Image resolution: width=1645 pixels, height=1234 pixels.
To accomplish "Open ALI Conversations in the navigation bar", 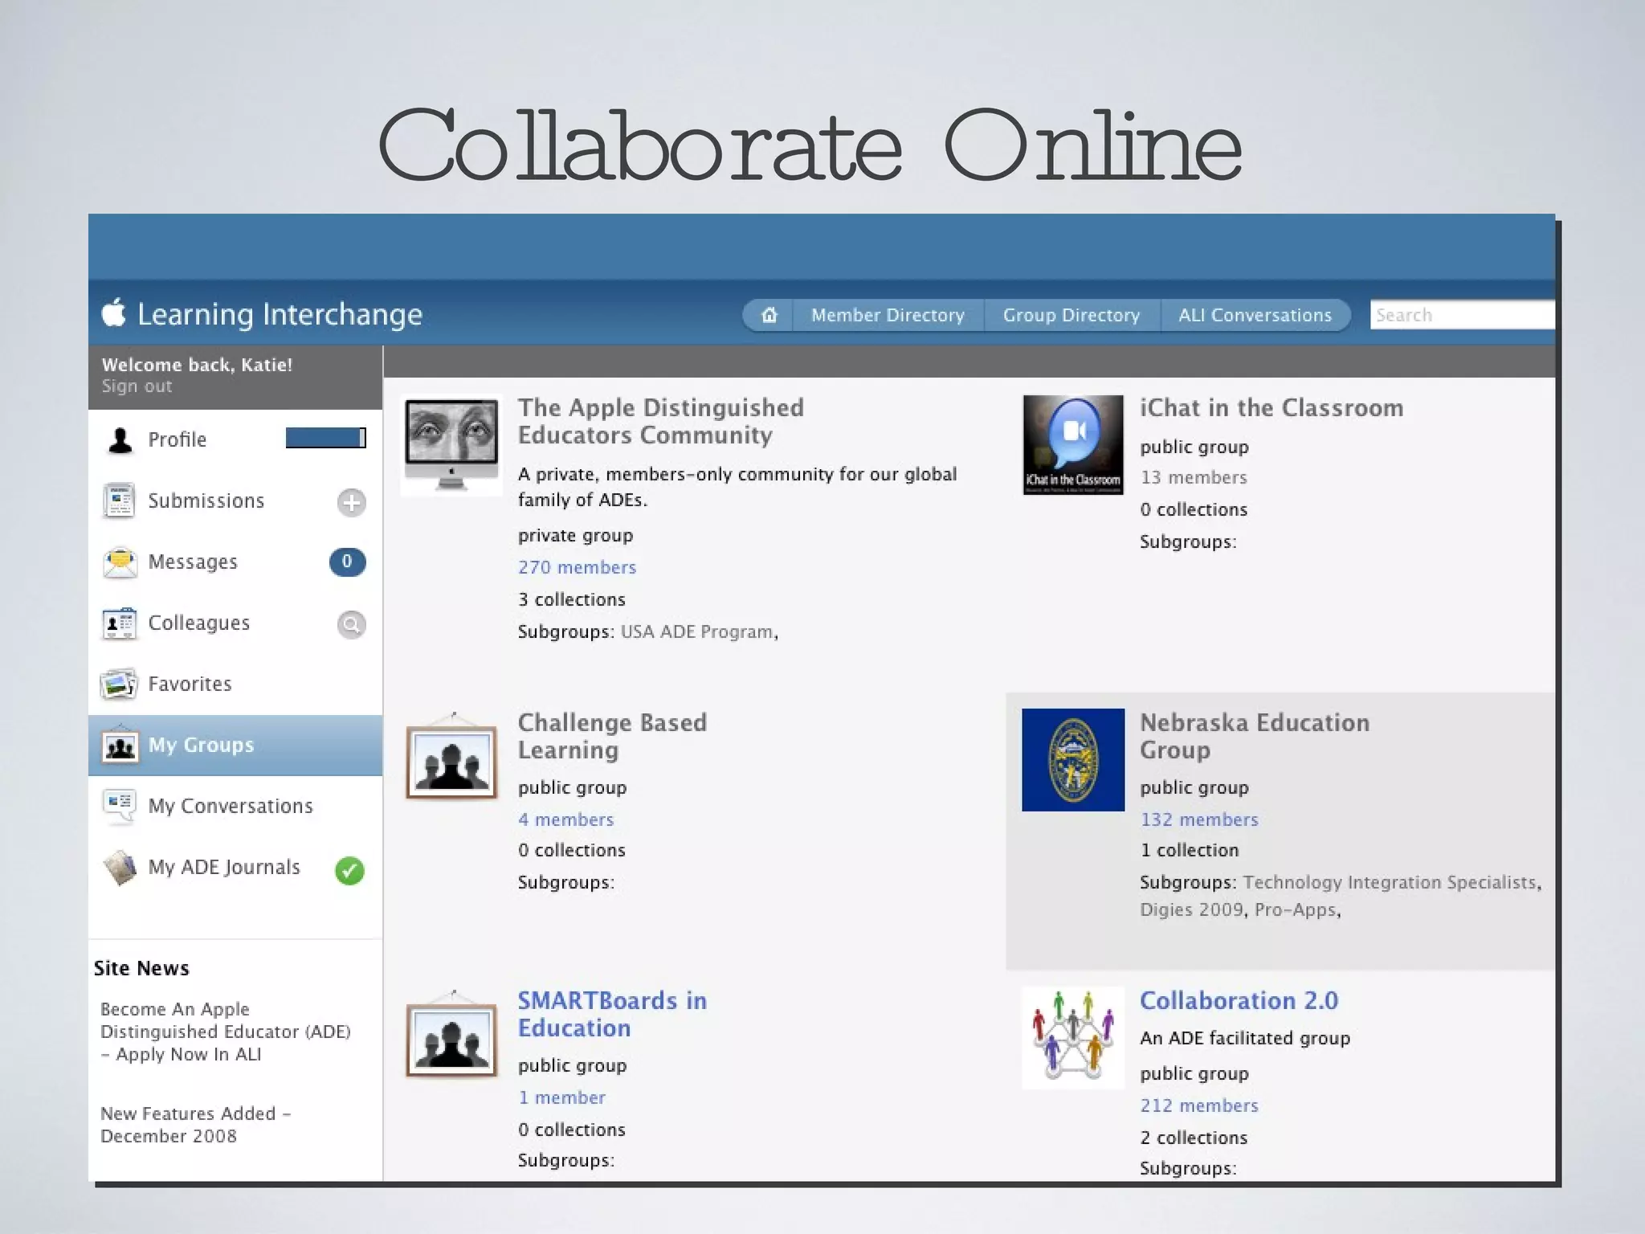I will point(1255,315).
